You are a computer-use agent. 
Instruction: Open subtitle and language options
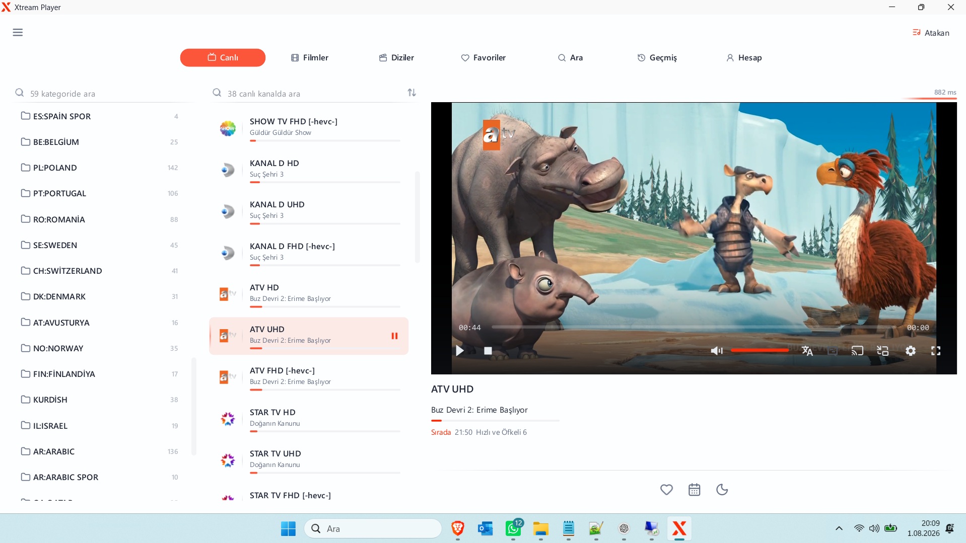tap(807, 351)
